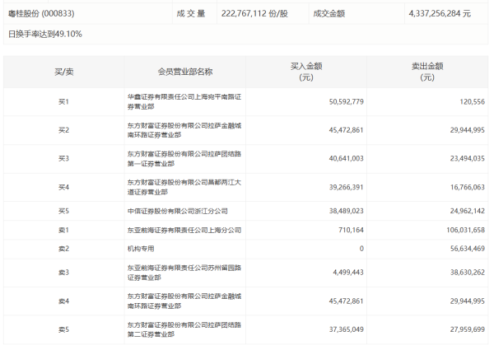Click the 拉萨金融城南环路 branch name in row 卖4
This screenshot has height=350, width=494.
coord(184,301)
